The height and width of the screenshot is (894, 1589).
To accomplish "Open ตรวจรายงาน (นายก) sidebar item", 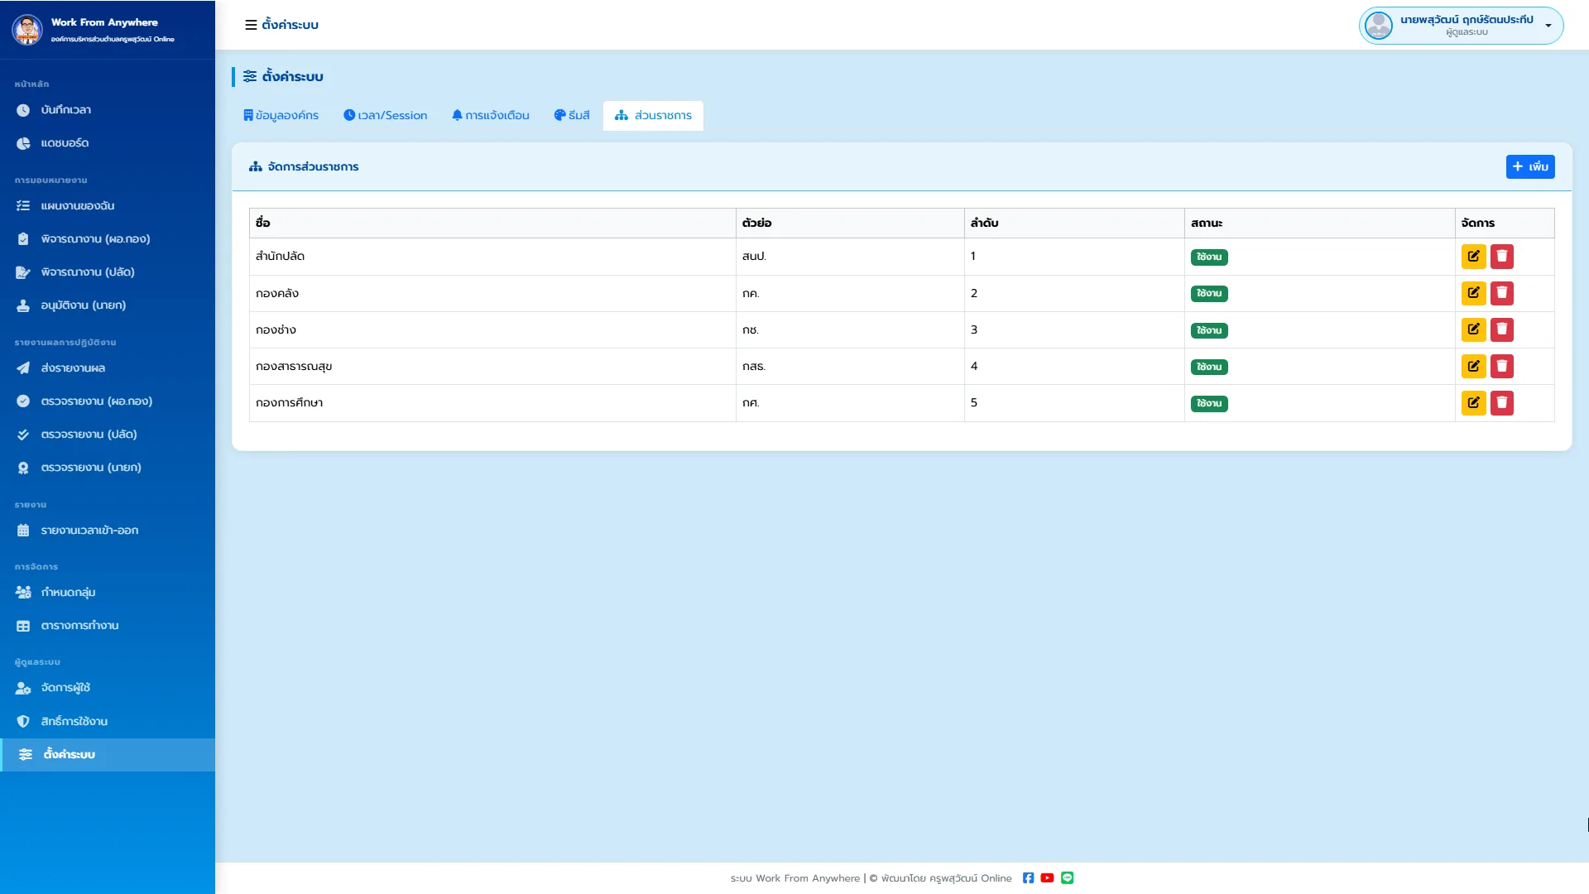I will [x=108, y=468].
